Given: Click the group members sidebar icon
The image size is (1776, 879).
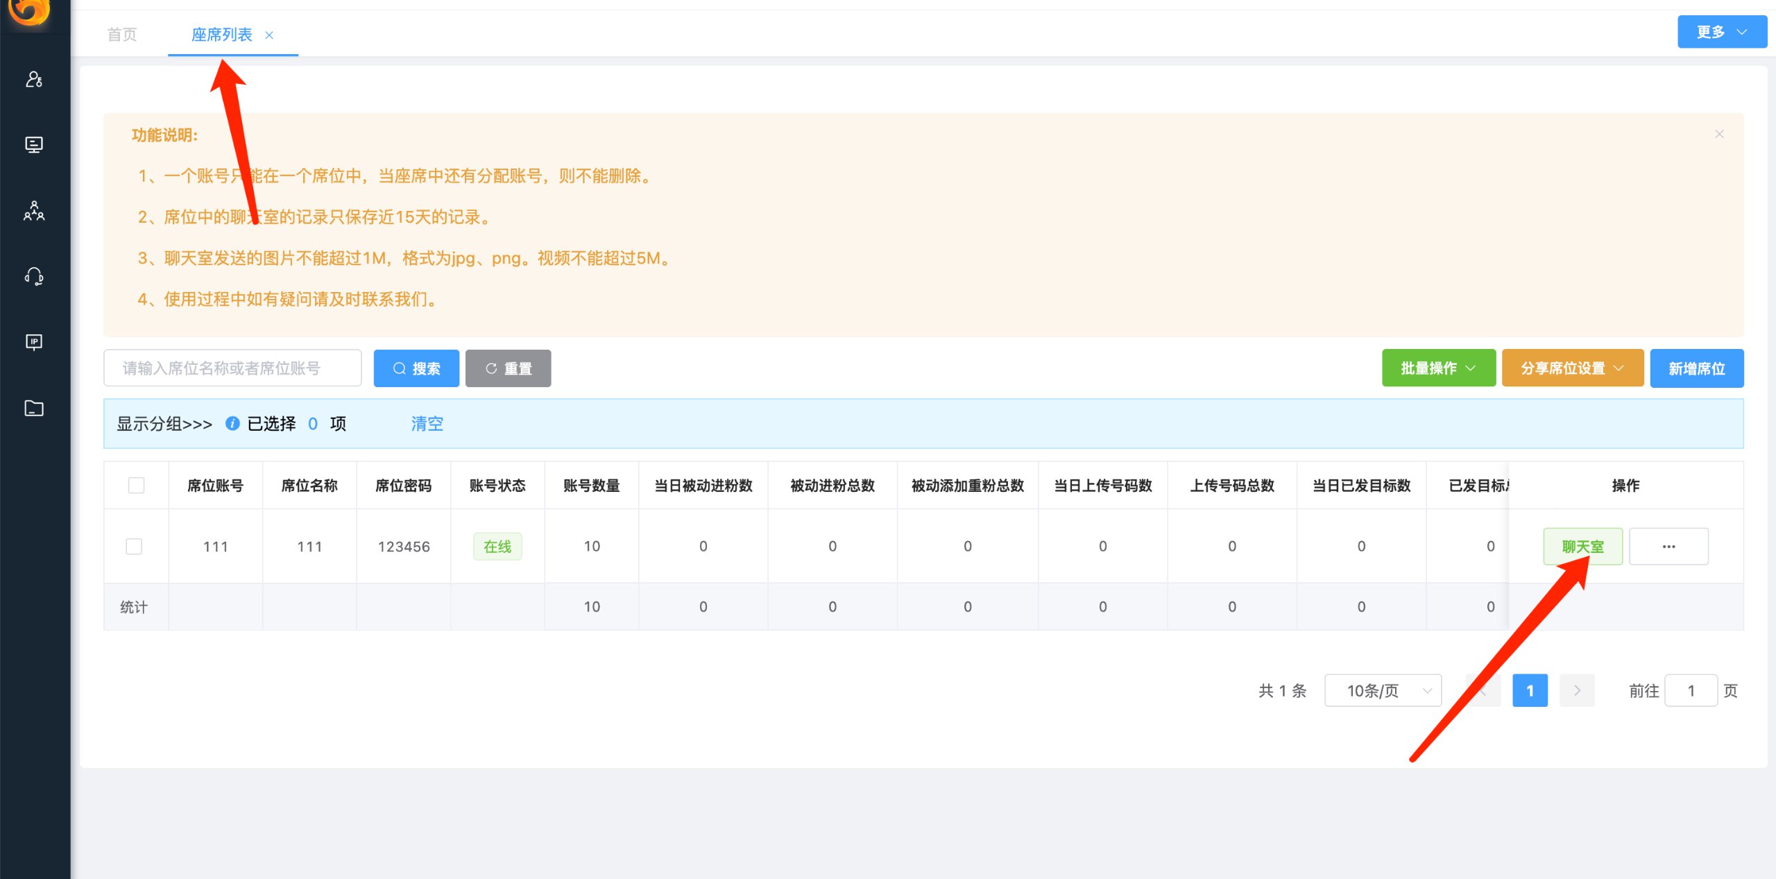Looking at the screenshot, I should click(34, 211).
